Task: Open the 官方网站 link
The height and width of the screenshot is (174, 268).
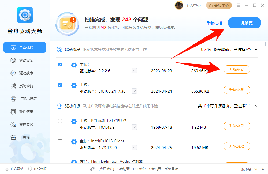Action: pos(17,169)
